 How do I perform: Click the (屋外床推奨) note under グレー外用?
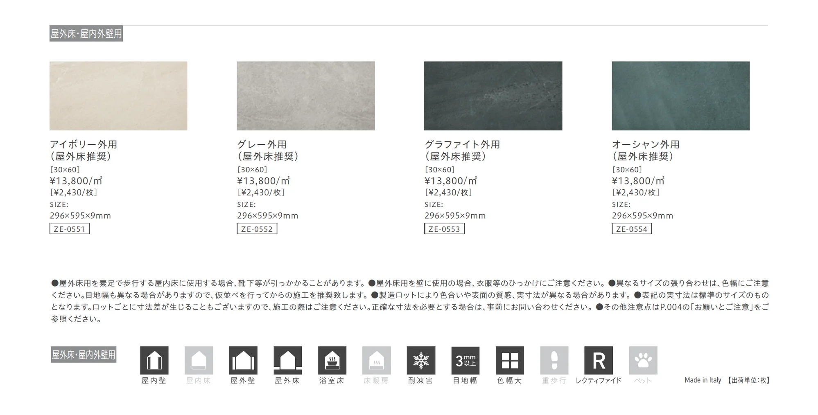pos(268,156)
